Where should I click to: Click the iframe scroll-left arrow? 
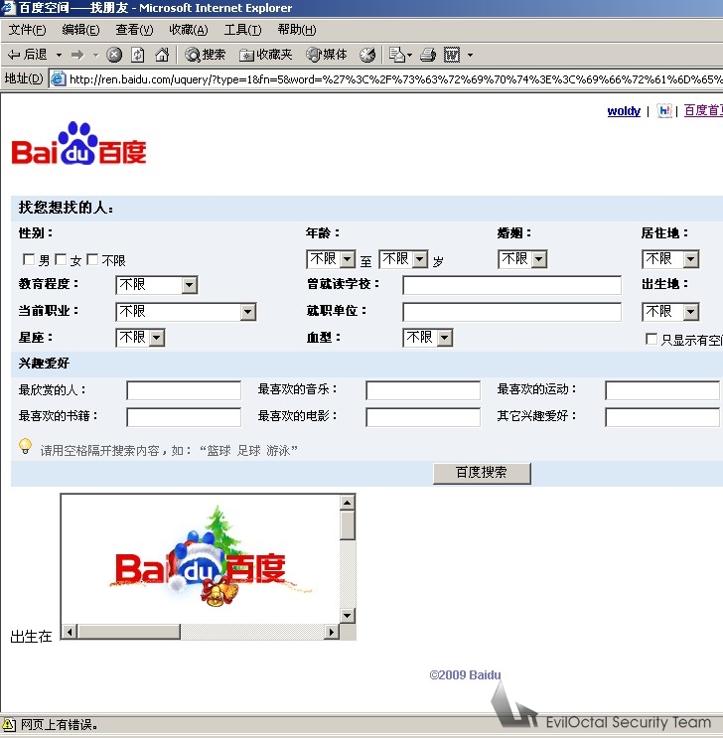(70, 632)
